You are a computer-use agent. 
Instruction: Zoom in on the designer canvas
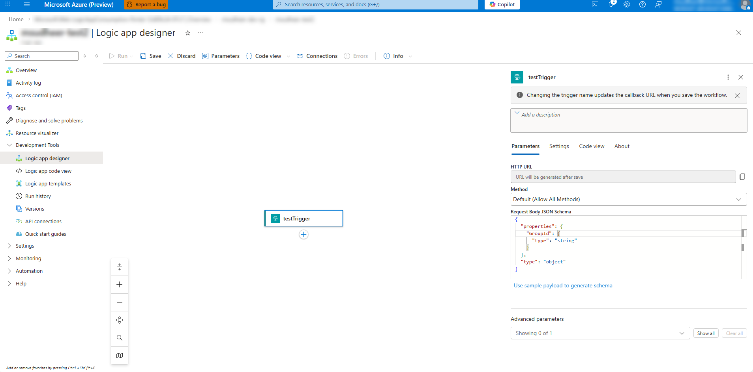(120, 285)
